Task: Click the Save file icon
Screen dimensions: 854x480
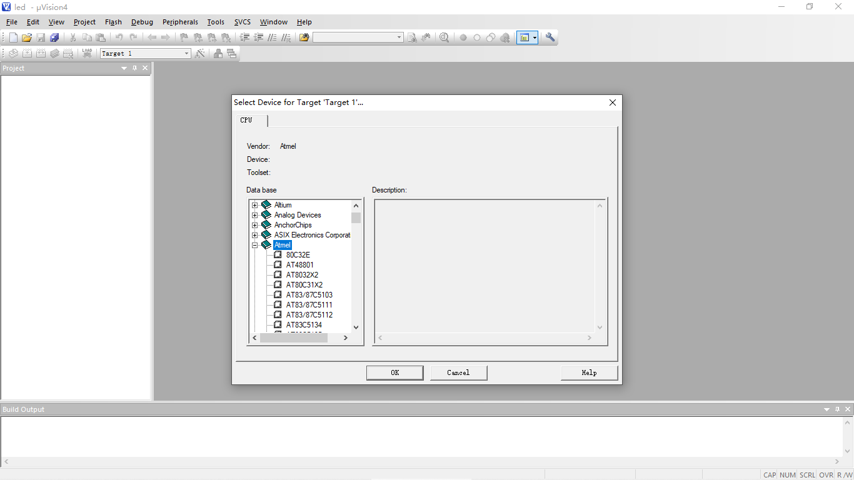Action: [x=41, y=37]
